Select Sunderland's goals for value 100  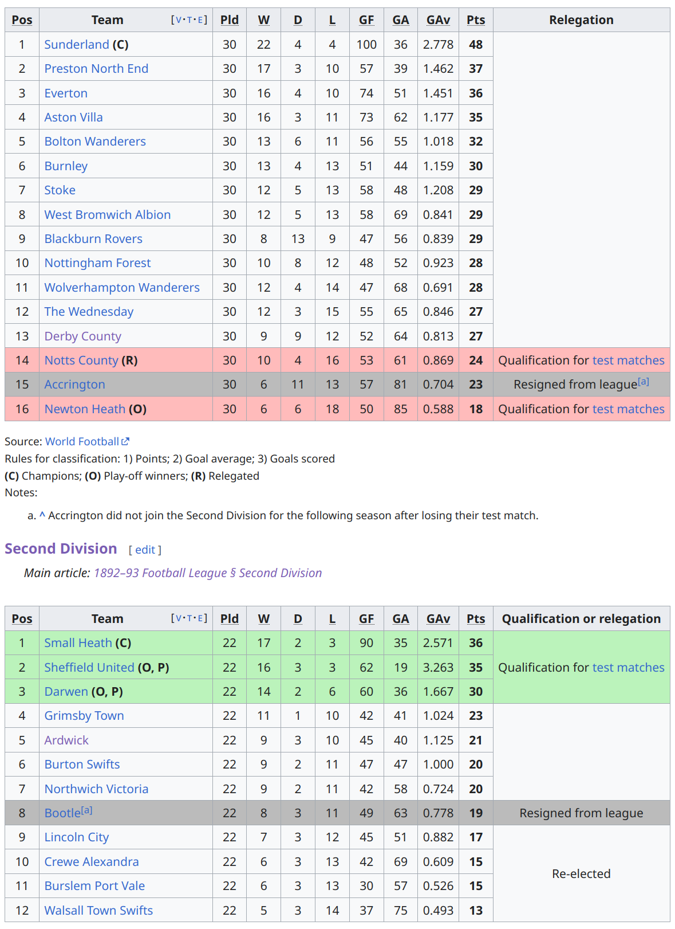(366, 45)
